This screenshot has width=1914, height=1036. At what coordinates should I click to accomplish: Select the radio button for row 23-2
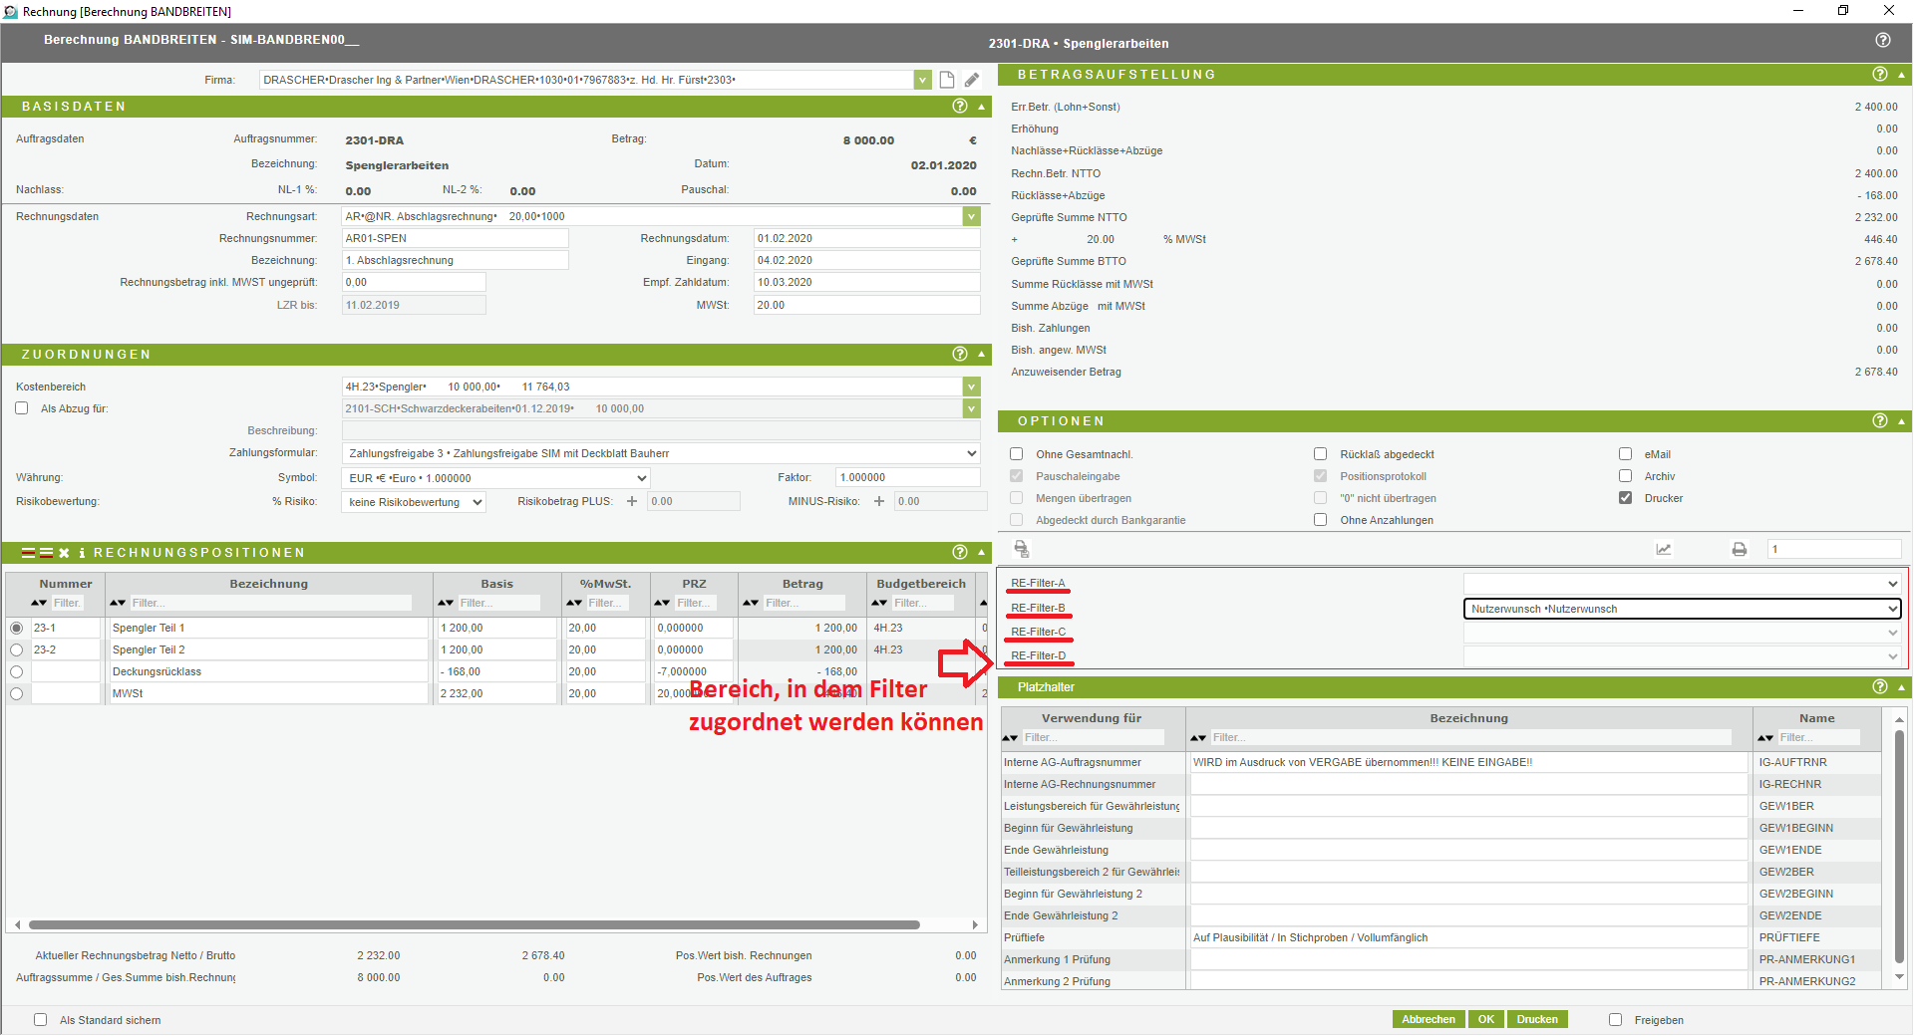click(17, 649)
